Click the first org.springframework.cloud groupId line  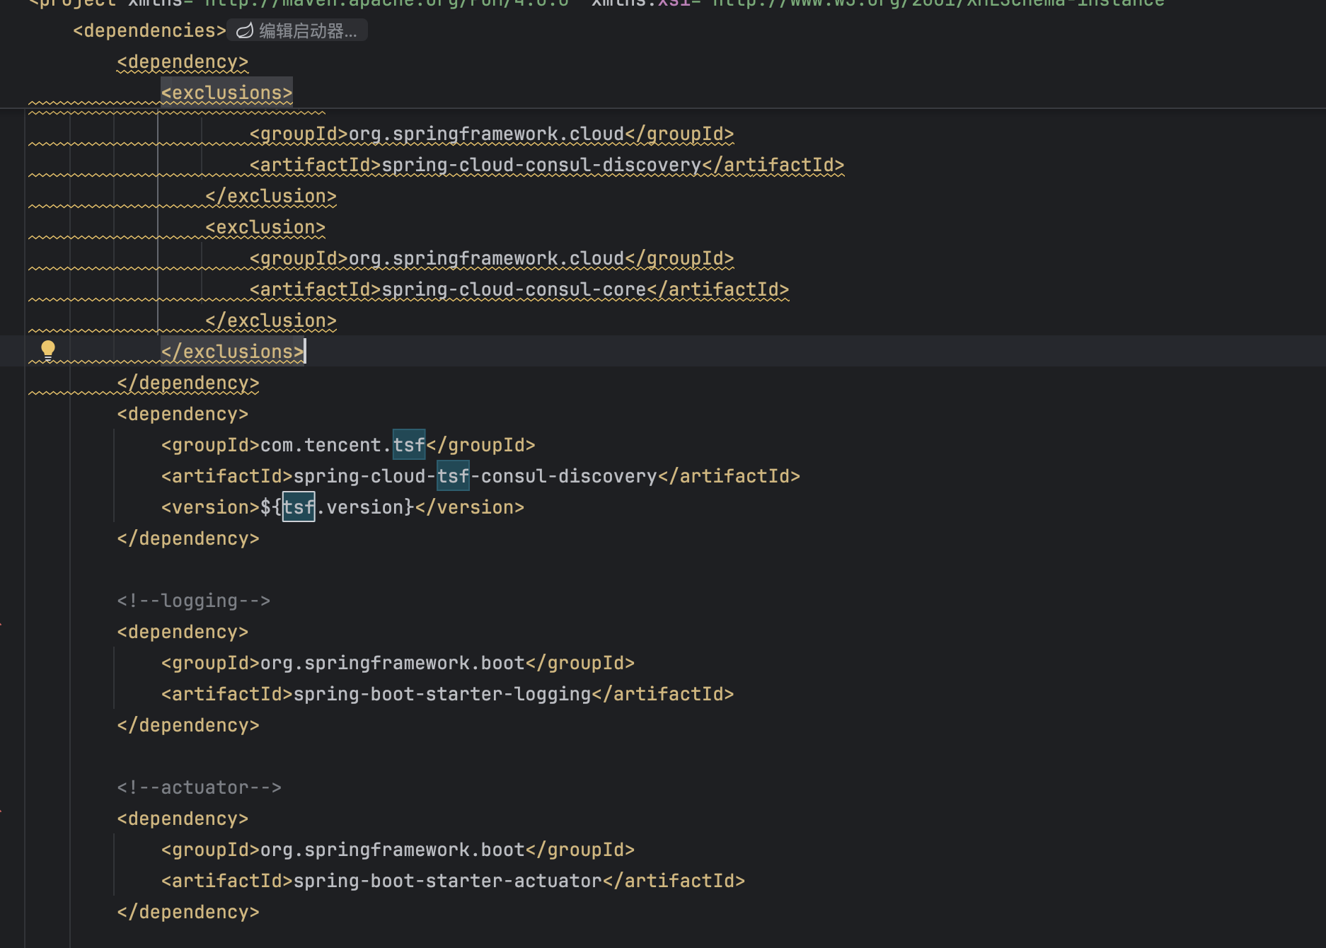[x=492, y=134]
